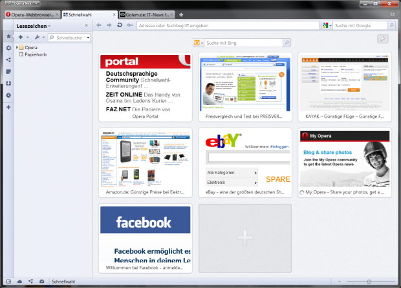Open the Unite panel icon
401x288 pixels.
click(8, 60)
